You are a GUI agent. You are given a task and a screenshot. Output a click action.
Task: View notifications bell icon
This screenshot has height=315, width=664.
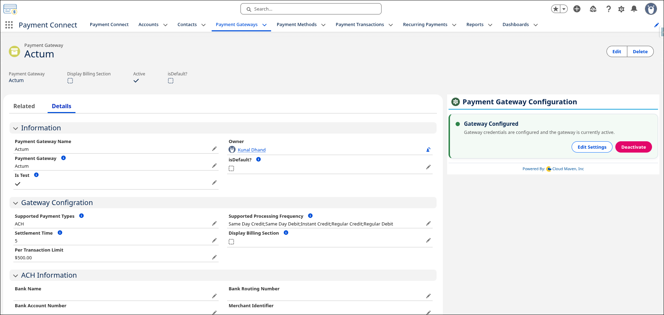tap(634, 9)
